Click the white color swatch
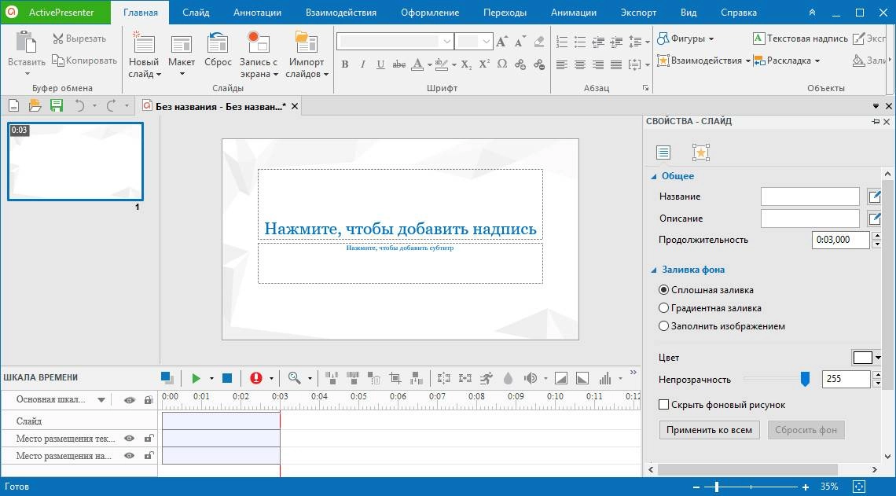Screen dimensions: 896x496 click(863, 358)
